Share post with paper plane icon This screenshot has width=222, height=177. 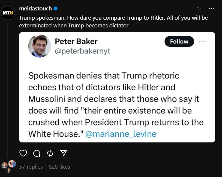coord(63,153)
